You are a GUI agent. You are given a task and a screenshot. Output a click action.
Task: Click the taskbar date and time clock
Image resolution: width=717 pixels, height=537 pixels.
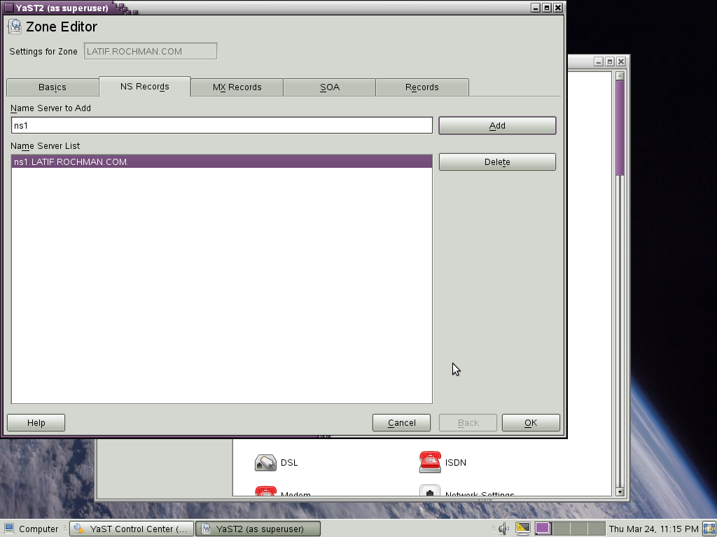tap(654, 529)
